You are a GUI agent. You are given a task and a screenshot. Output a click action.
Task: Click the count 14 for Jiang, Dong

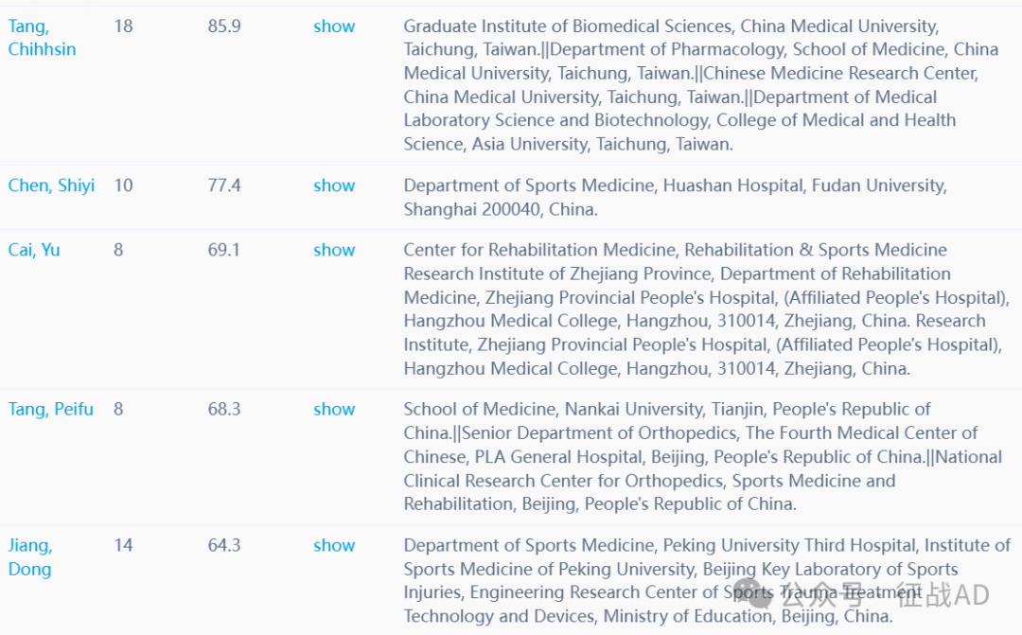pyautogui.click(x=123, y=546)
